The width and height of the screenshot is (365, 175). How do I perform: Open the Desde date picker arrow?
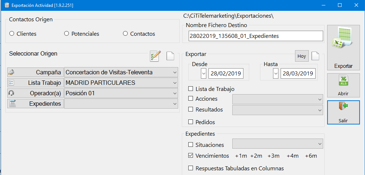pos(203,74)
